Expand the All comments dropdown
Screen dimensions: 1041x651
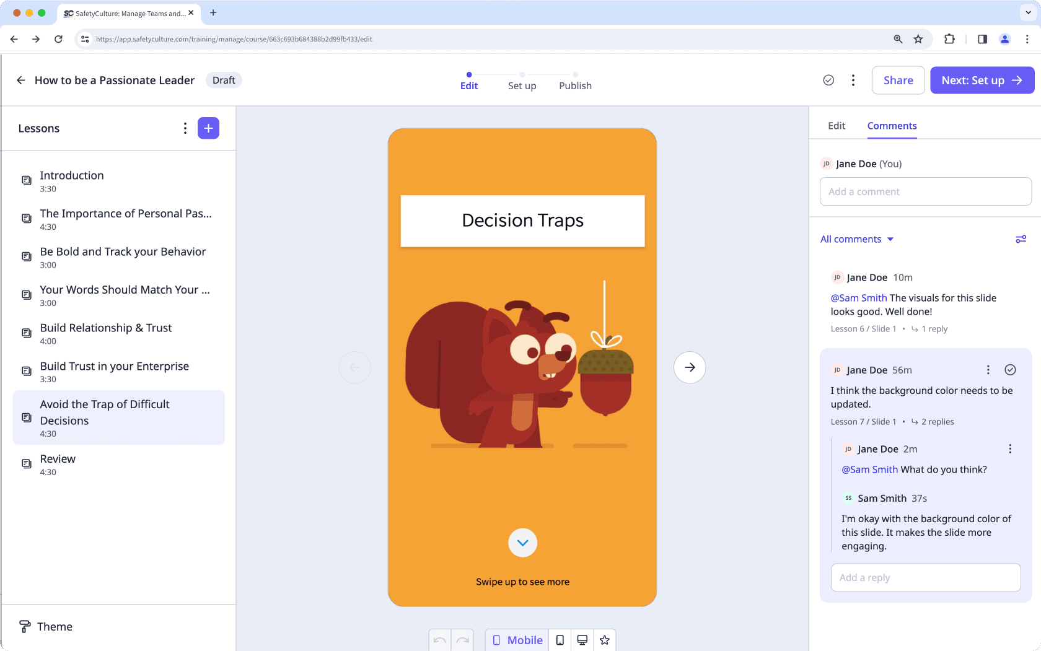click(857, 238)
